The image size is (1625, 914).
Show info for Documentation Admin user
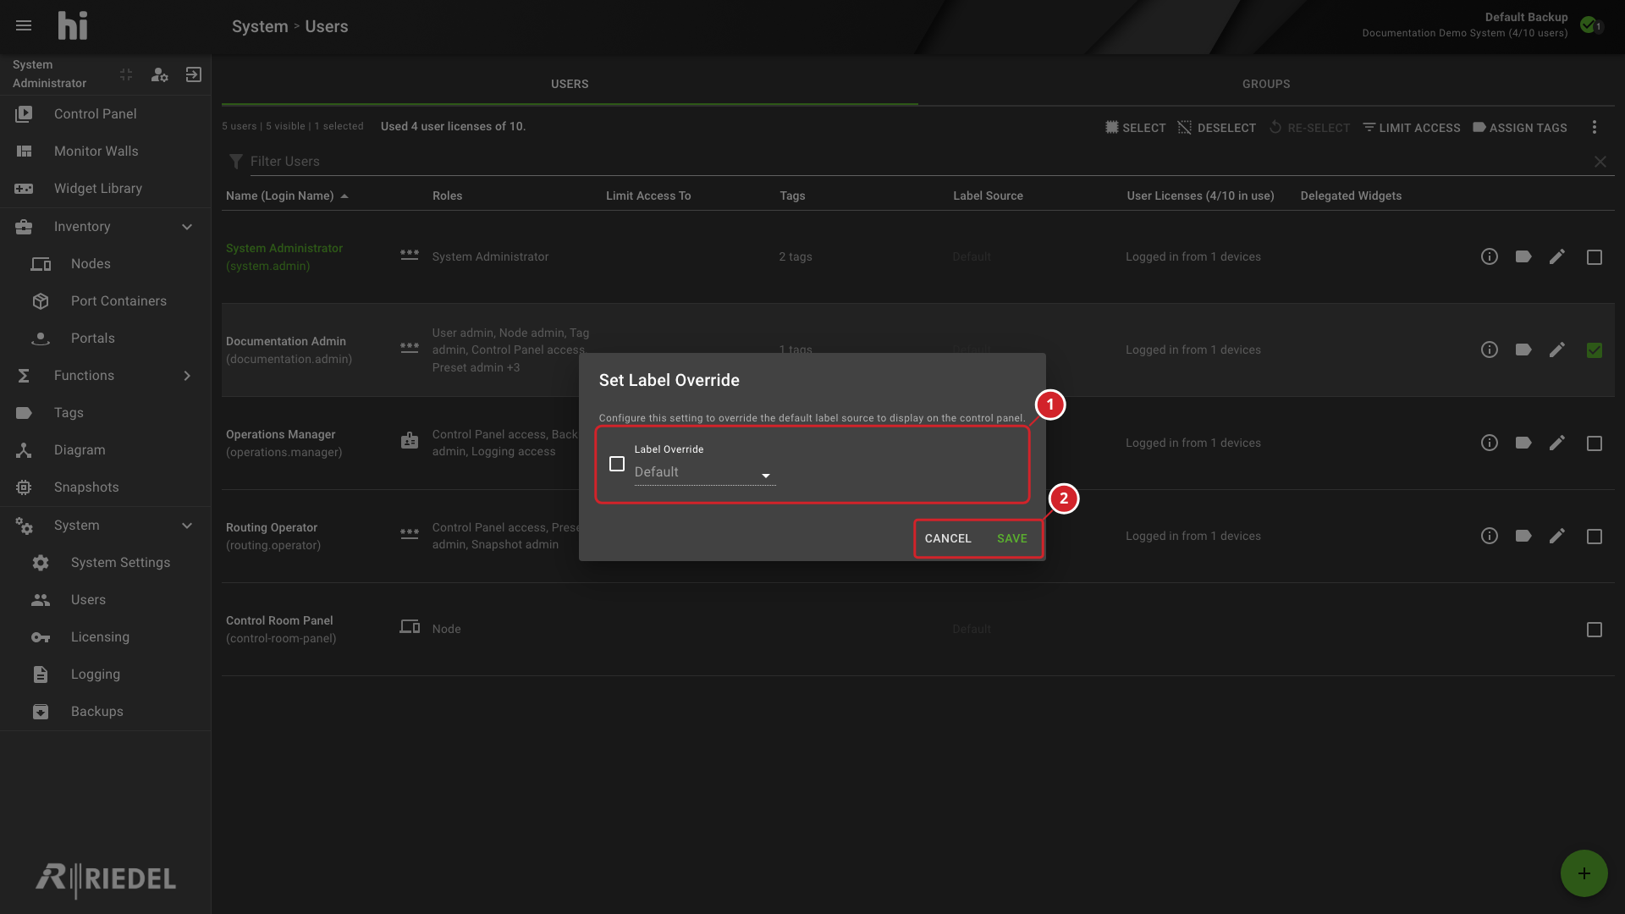click(x=1490, y=350)
